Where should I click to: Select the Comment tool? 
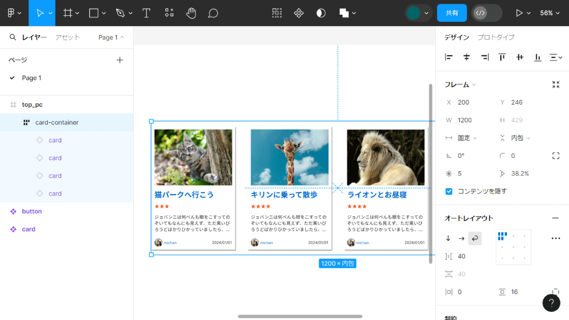[213, 13]
